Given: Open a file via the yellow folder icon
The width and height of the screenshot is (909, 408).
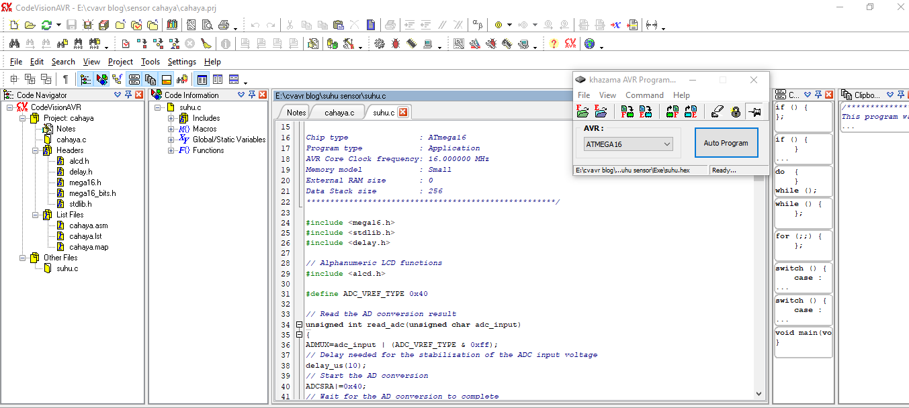Looking at the screenshot, I should click(x=30, y=25).
